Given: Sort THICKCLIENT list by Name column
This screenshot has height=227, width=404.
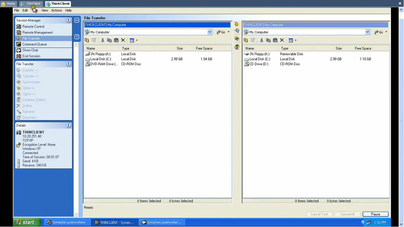Looking at the screenshot, I should tap(102, 48).
